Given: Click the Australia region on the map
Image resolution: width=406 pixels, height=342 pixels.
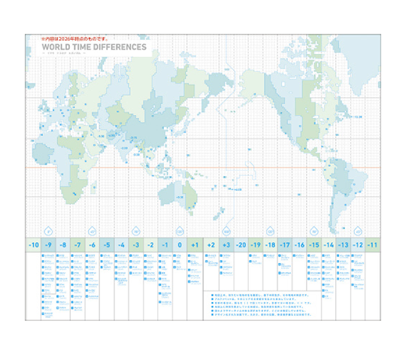Looking at the screenshot, I should click(178, 195).
